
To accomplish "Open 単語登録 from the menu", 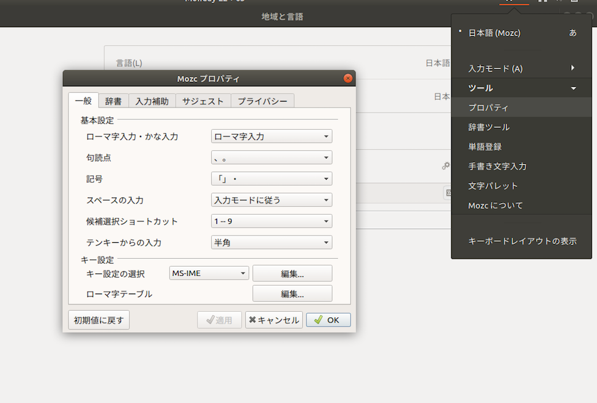I will coord(521,147).
